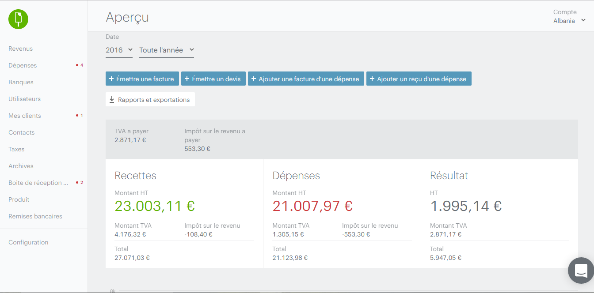Click the download icon in Rapports et exportations

[x=112, y=100]
